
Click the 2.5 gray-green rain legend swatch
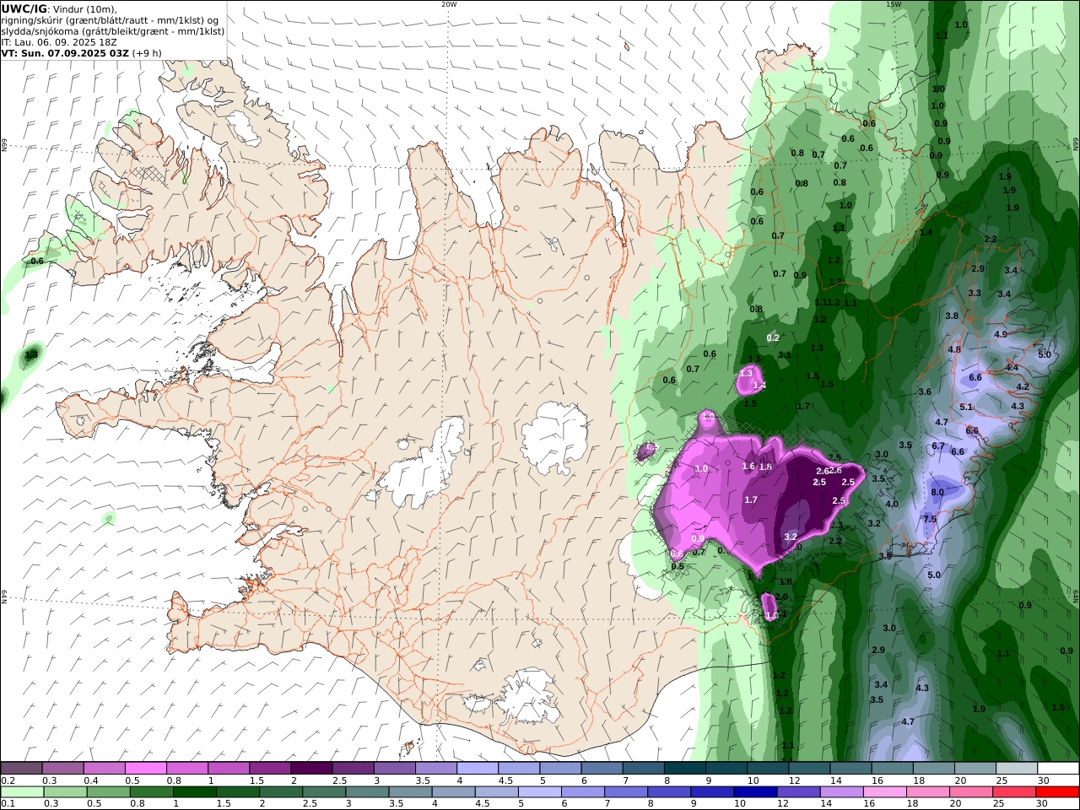point(324,792)
